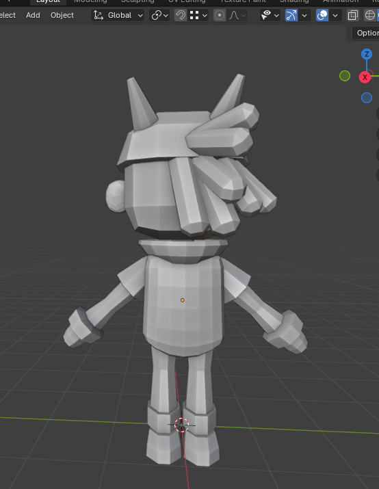
Task: Open the Object menu
Action: point(62,15)
